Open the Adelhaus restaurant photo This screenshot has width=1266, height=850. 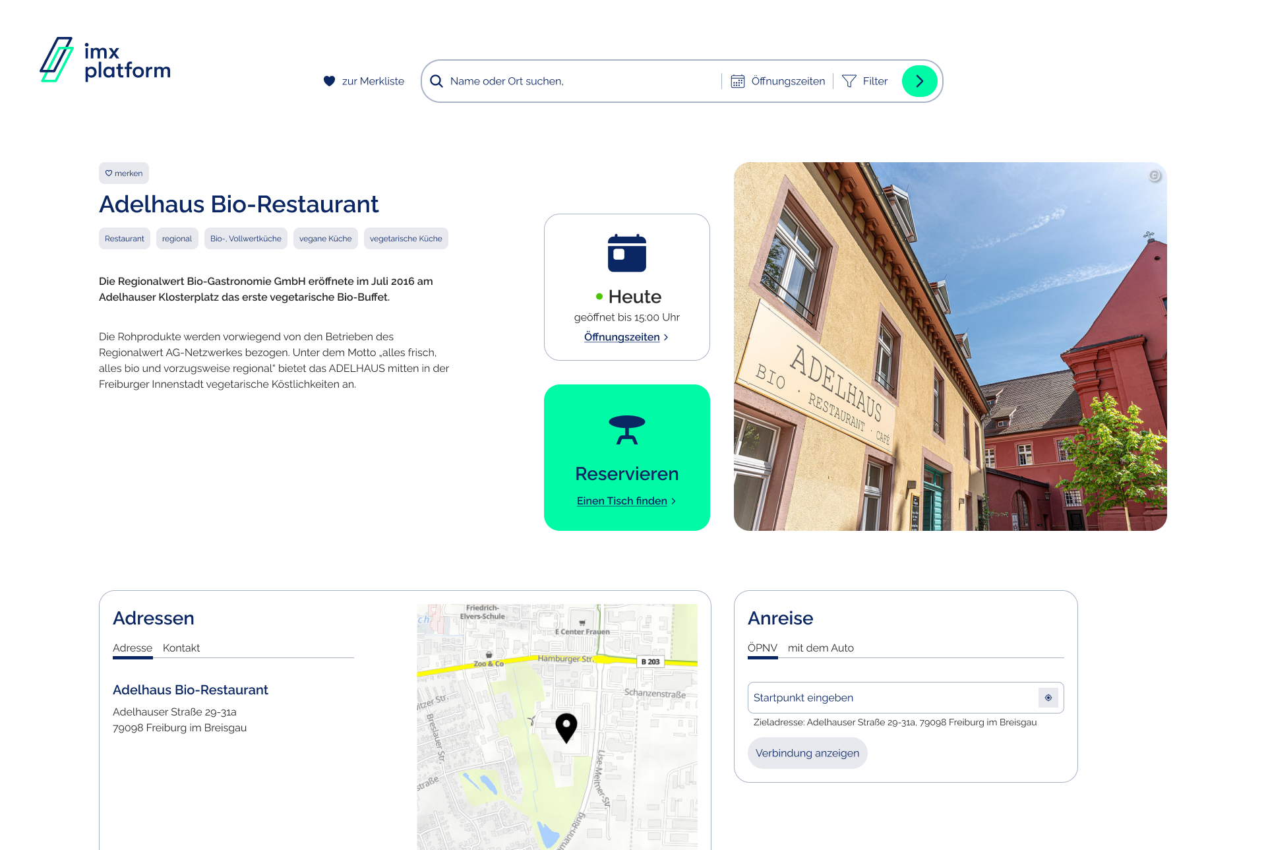tap(950, 346)
